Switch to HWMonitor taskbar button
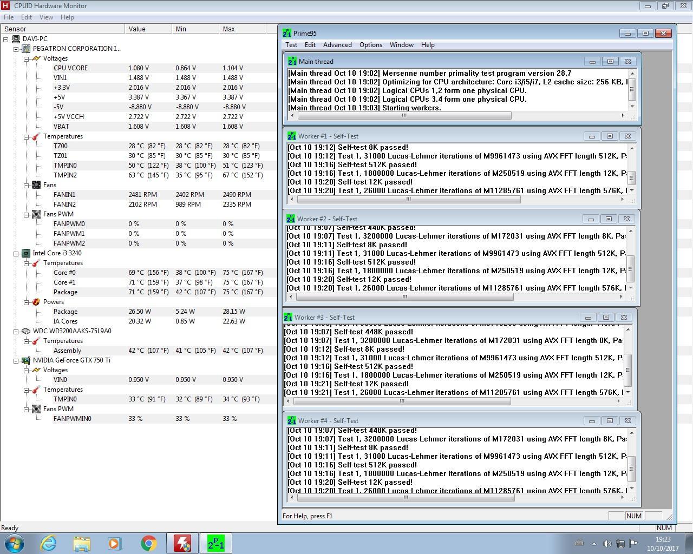Image resolution: width=693 pixels, height=554 pixels. (182, 543)
